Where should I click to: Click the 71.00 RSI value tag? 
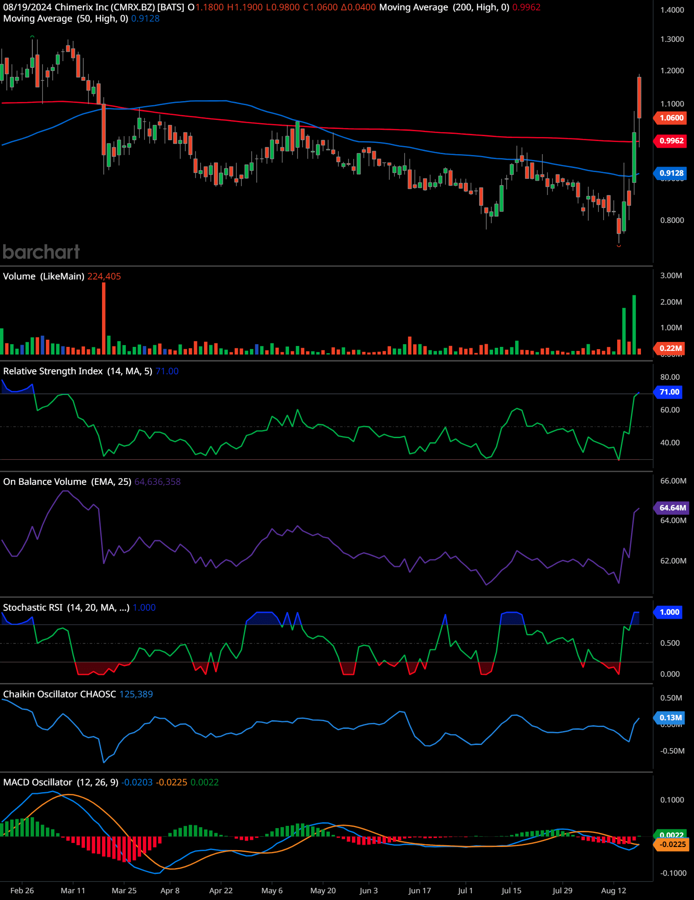(668, 392)
